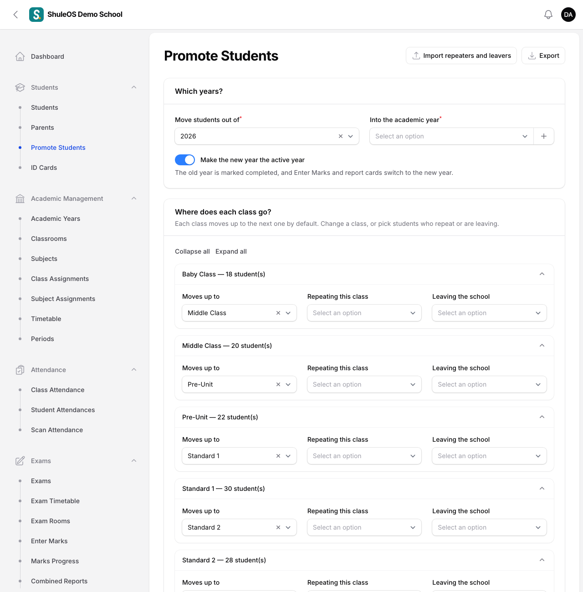Open ID Cards in the sidebar

[44, 168]
